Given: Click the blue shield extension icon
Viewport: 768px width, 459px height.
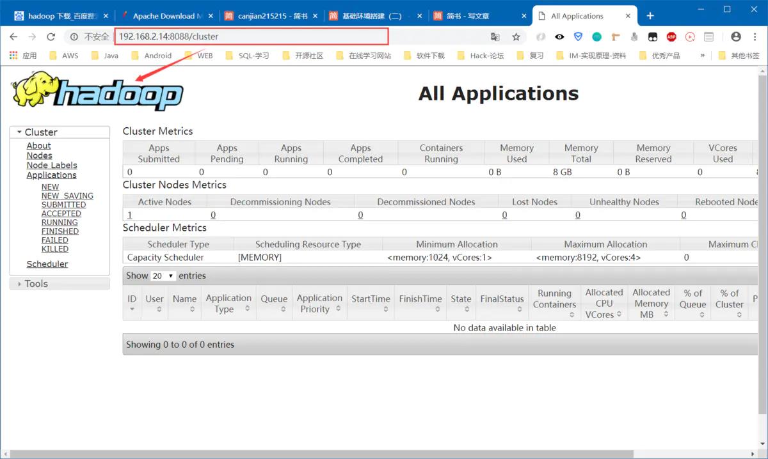Looking at the screenshot, I should [x=578, y=37].
